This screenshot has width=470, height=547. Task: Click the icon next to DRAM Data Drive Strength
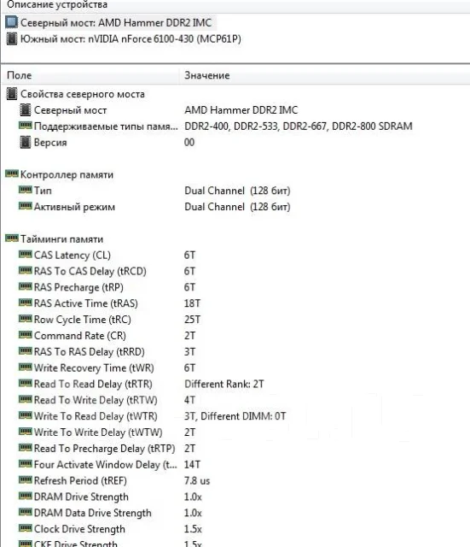click(25, 512)
